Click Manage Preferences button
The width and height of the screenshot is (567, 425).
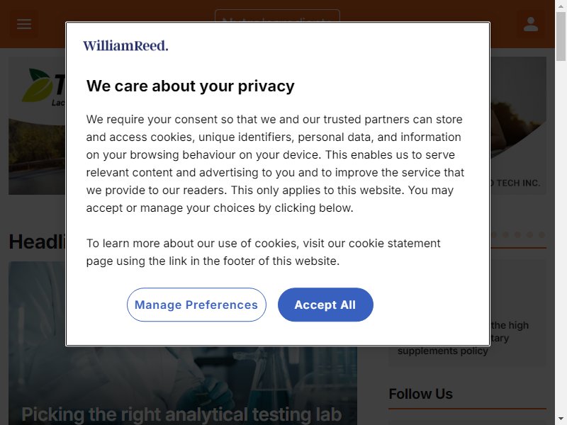coord(196,305)
